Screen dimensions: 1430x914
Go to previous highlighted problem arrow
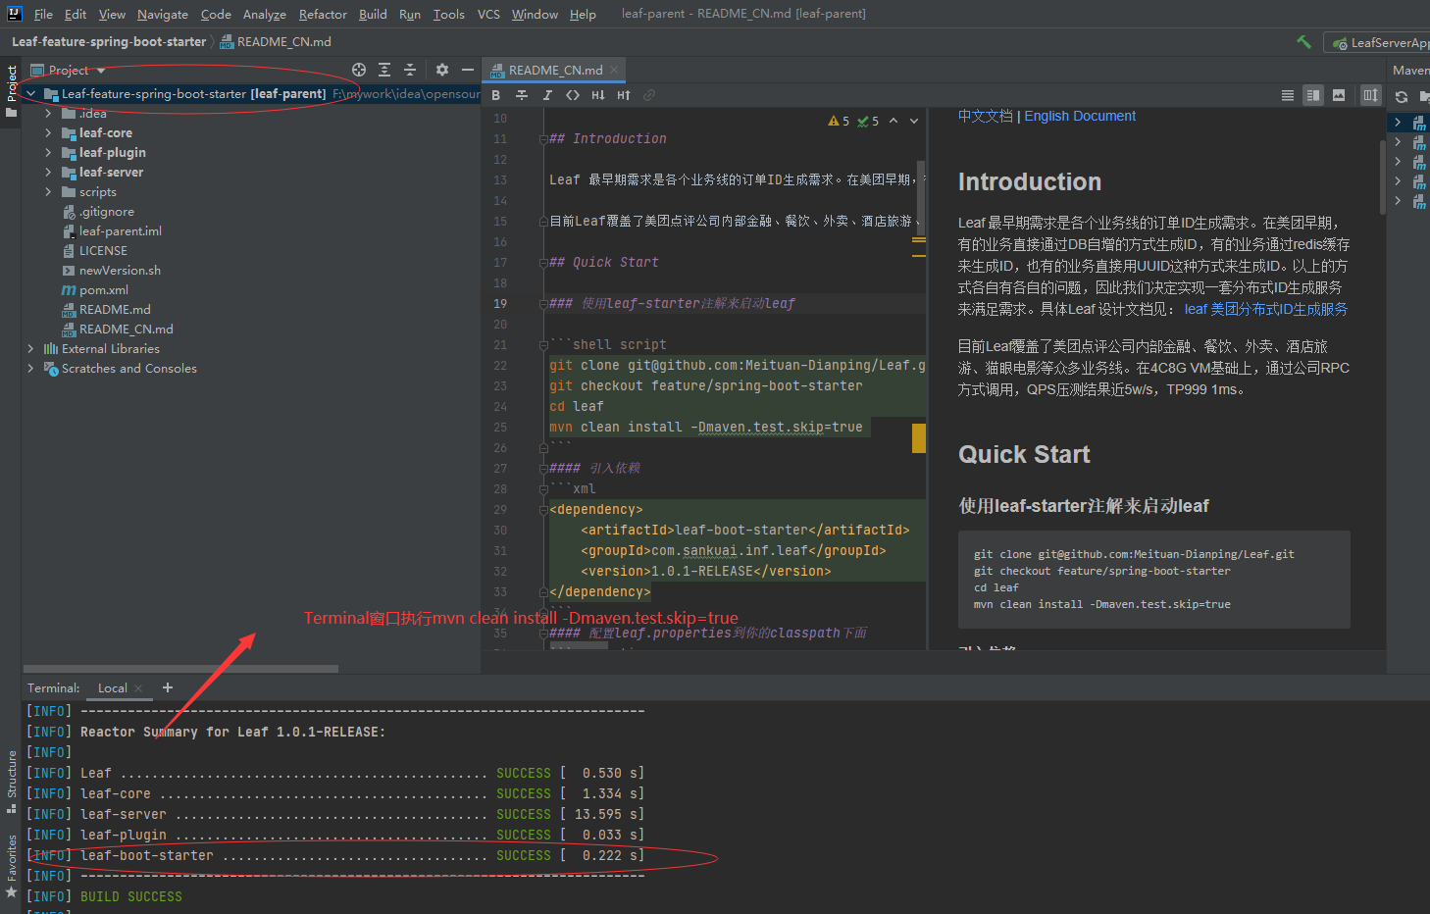[x=894, y=122]
